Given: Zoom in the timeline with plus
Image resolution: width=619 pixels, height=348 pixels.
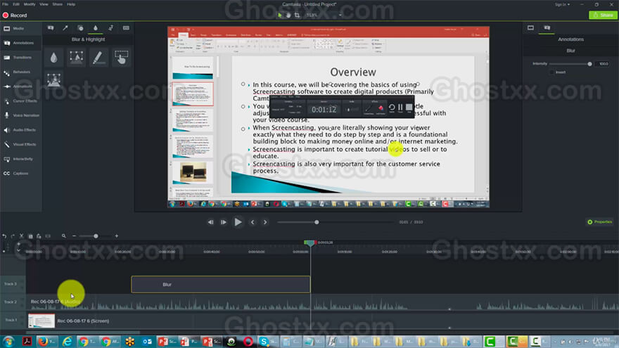Looking at the screenshot, I should pos(117,236).
